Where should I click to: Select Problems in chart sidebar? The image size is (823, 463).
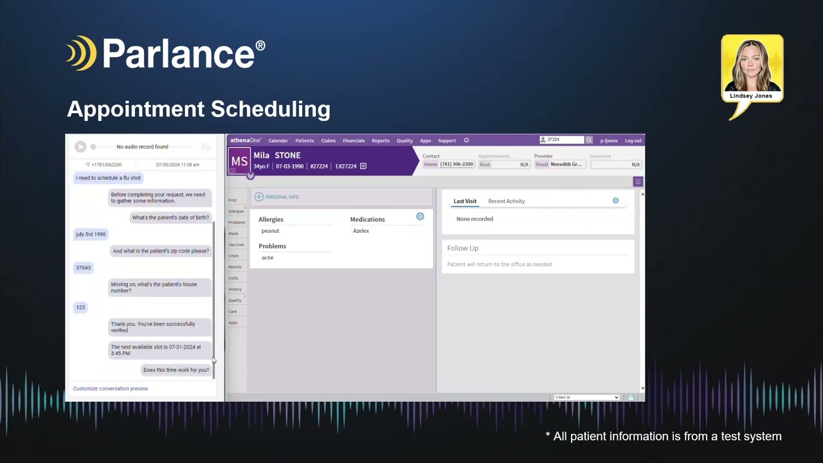coord(237,222)
